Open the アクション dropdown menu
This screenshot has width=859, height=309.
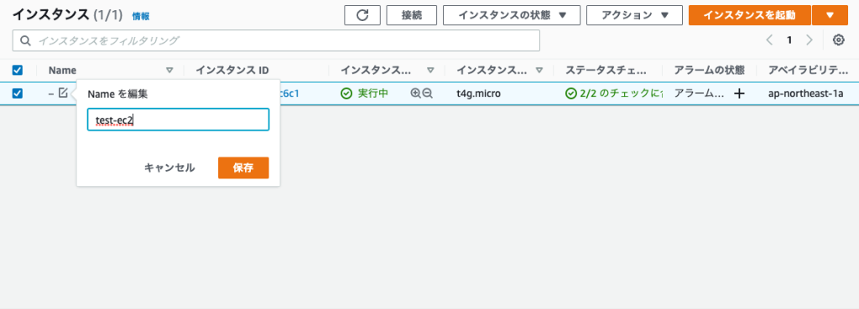pos(634,15)
